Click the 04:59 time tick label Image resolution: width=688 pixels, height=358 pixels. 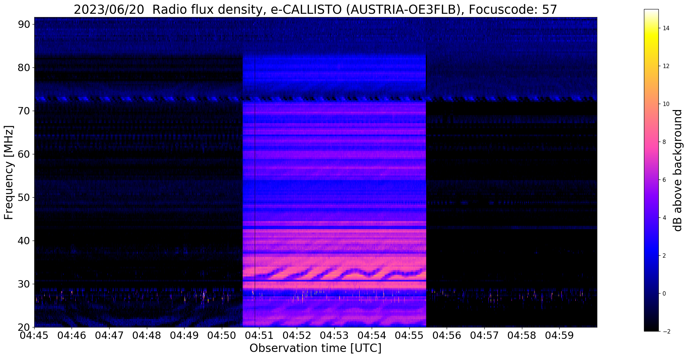[x=559, y=335]
